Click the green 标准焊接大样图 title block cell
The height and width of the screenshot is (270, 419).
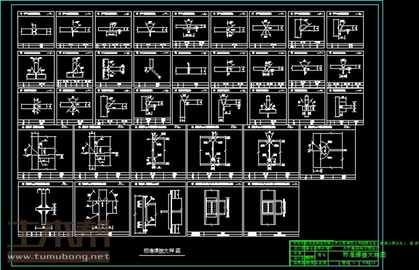coord(364,254)
